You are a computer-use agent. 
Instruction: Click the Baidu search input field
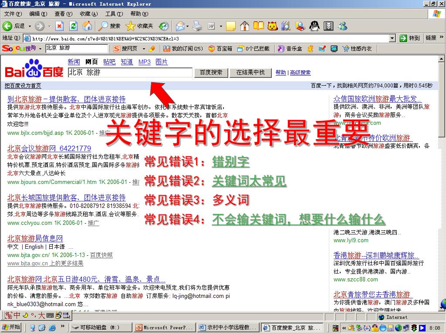(x=130, y=73)
